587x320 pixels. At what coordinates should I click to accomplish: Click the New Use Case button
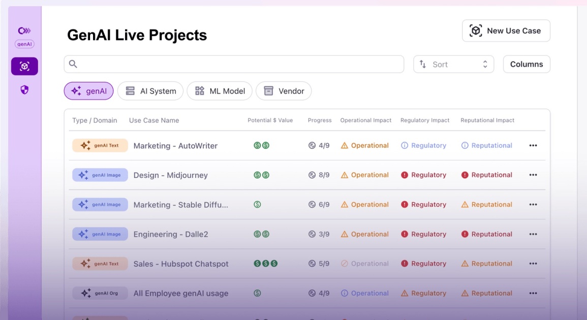coord(506,31)
